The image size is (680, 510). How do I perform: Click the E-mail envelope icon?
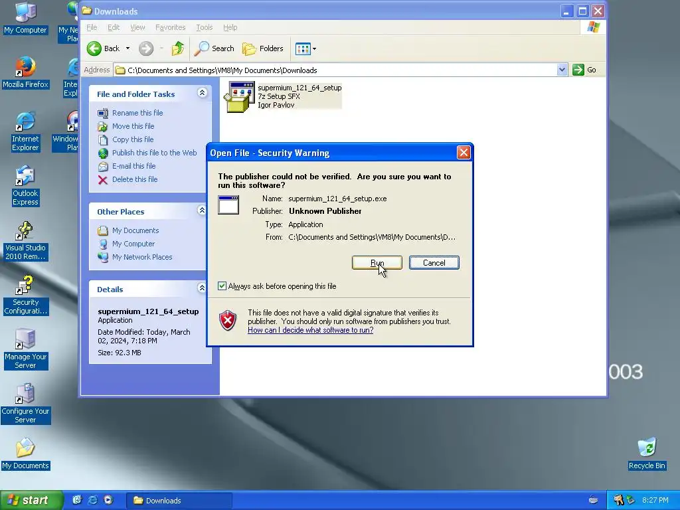[x=103, y=167]
